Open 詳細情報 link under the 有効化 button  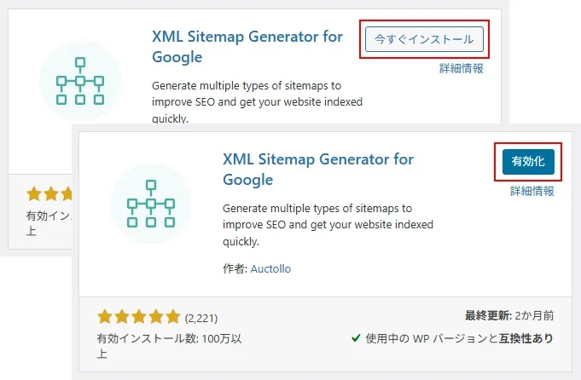point(532,192)
